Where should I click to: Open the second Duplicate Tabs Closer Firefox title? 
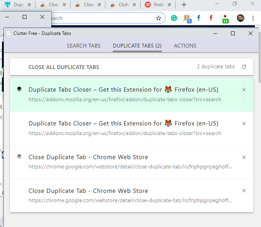(124, 123)
